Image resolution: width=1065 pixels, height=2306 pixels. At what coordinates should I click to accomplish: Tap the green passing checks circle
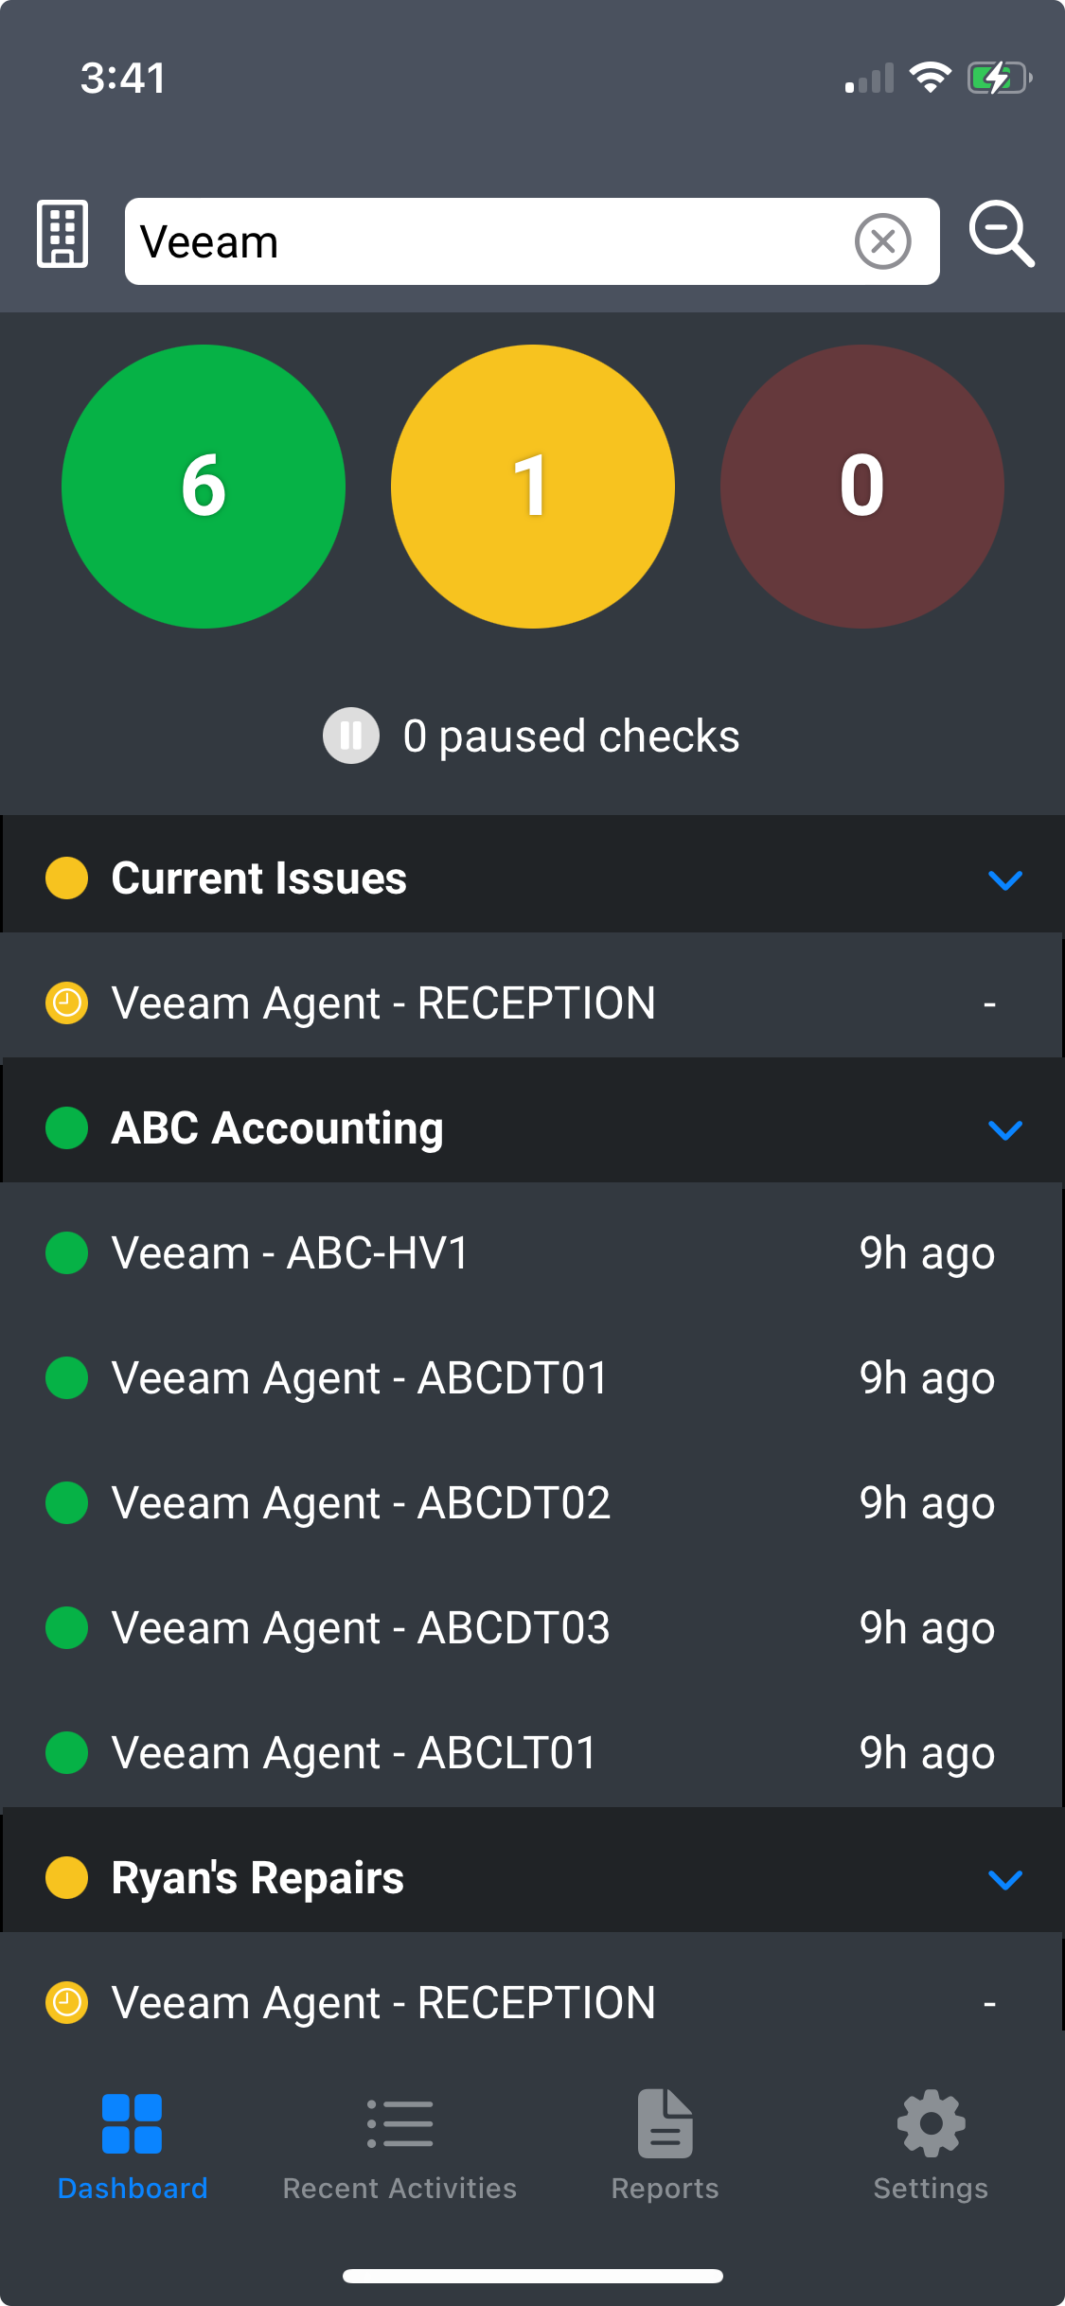[204, 487]
